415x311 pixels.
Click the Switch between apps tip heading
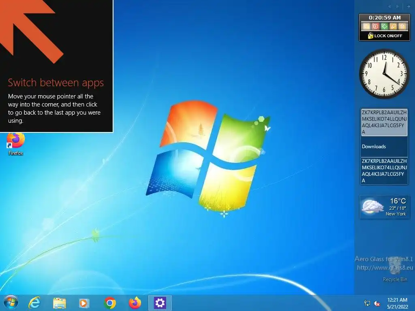click(56, 83)
